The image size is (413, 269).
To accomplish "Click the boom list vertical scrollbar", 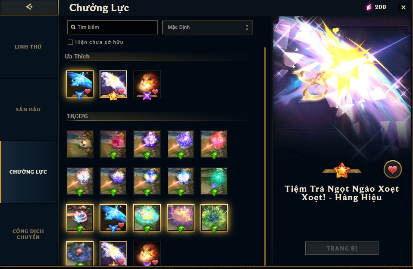I will 265,156.
